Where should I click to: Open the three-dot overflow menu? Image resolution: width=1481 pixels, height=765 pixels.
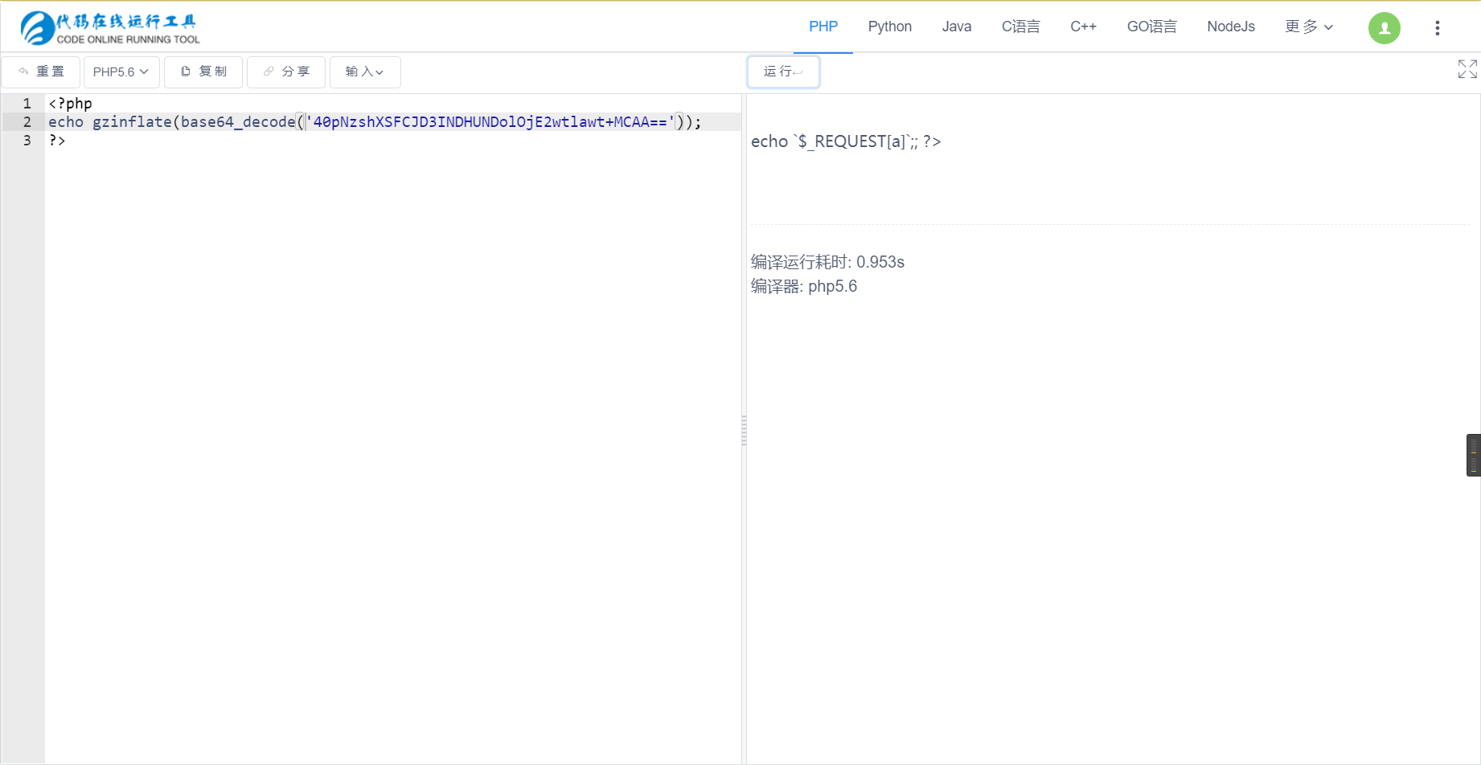click(x=1438, y=27)
